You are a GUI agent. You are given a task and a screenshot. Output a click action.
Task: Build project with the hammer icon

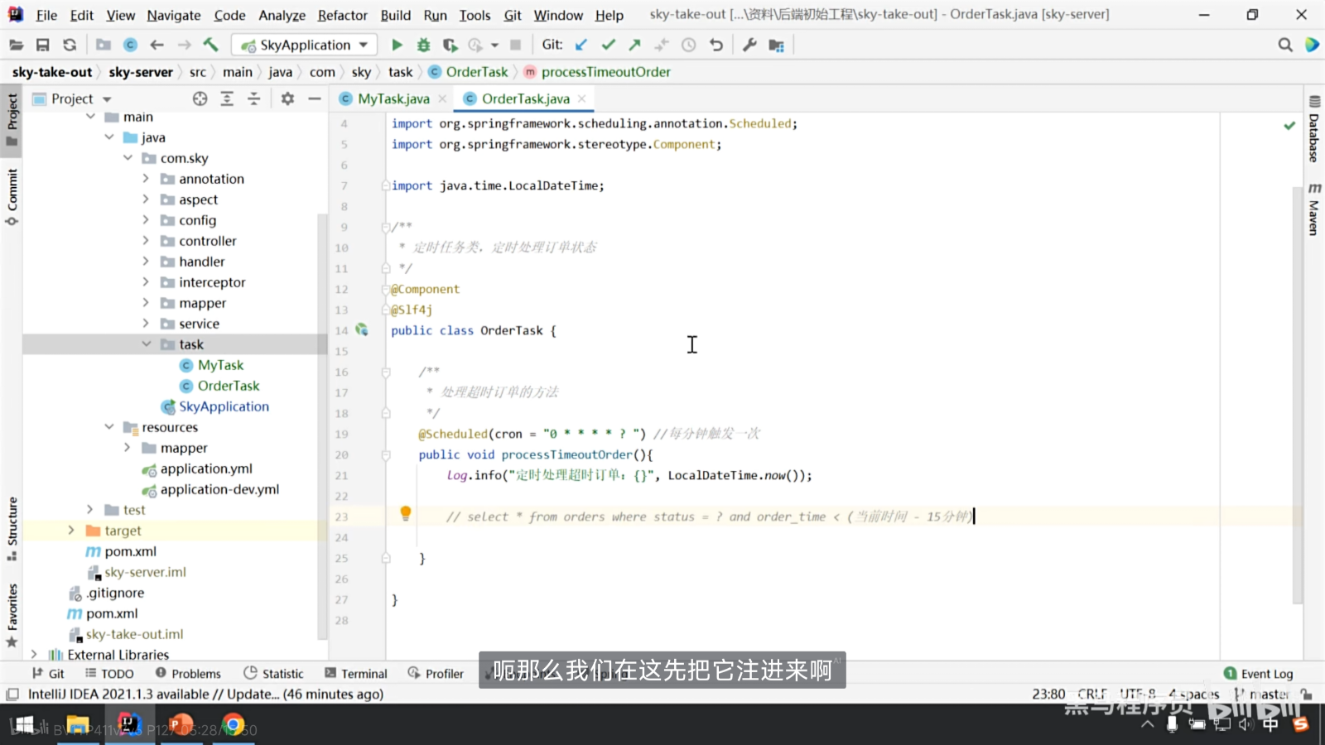tap(210, 45)
